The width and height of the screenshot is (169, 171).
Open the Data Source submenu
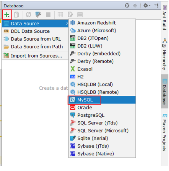[36, 23]
